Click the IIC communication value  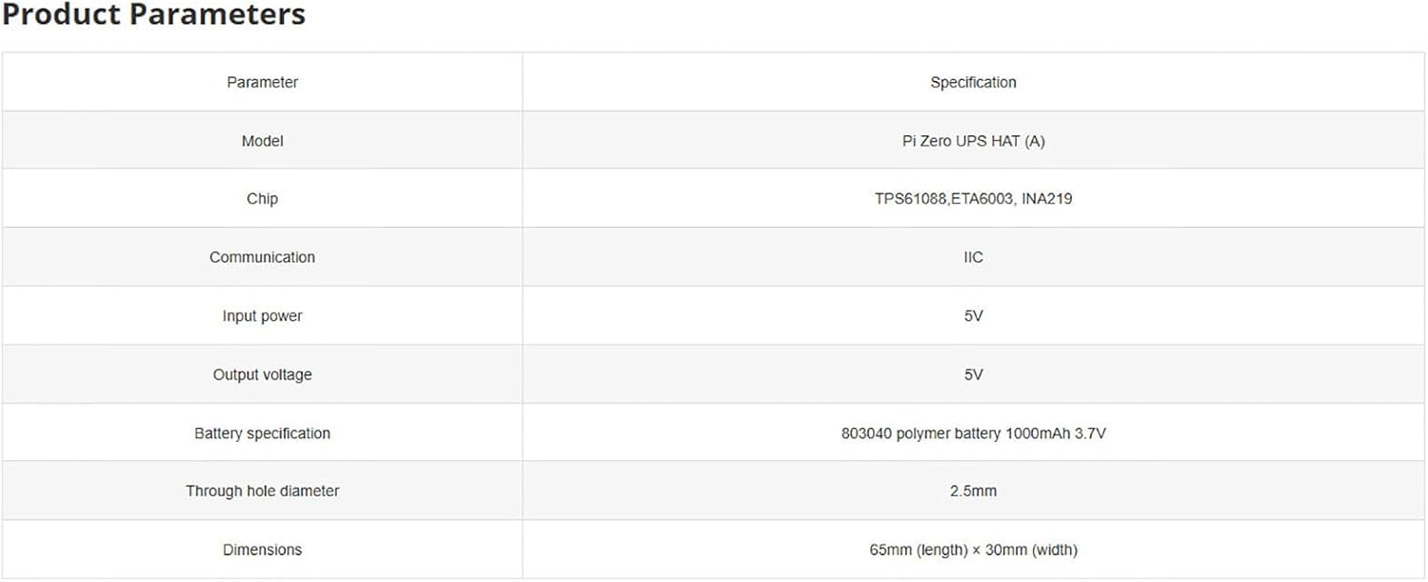pos(973,257)
